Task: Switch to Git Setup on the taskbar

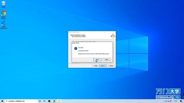Action: (x=59, y=101)
